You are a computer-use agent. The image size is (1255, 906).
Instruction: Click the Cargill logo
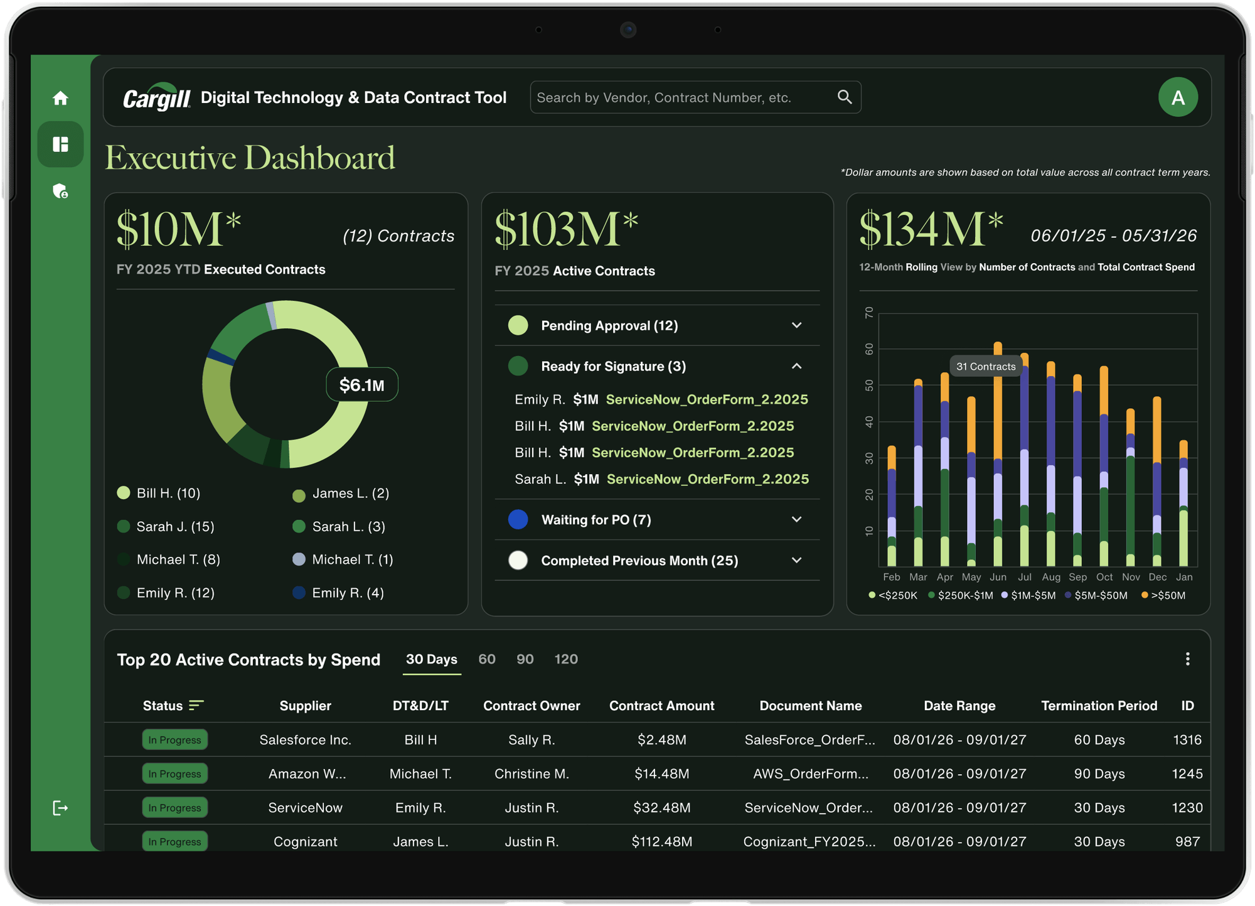tap(157, 97)
